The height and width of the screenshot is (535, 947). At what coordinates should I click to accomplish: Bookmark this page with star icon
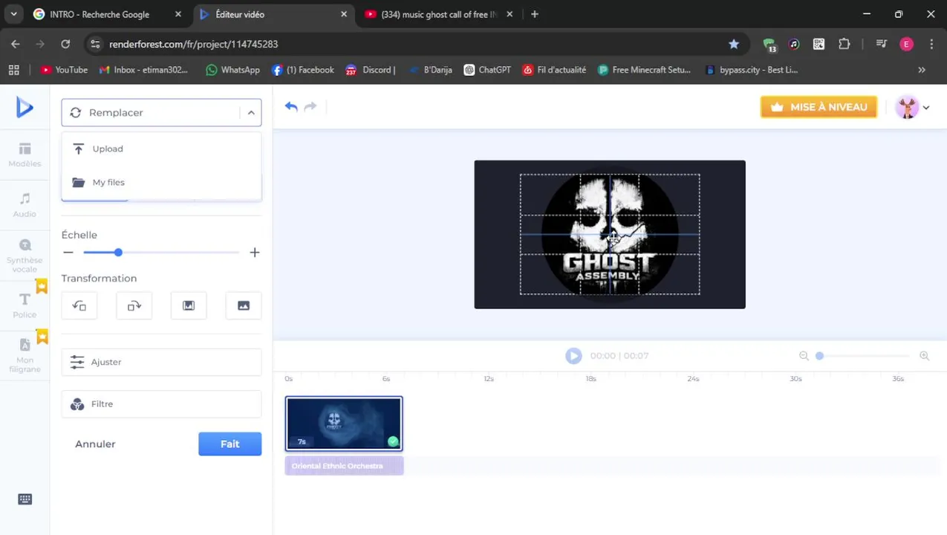[x=734, y=44]
